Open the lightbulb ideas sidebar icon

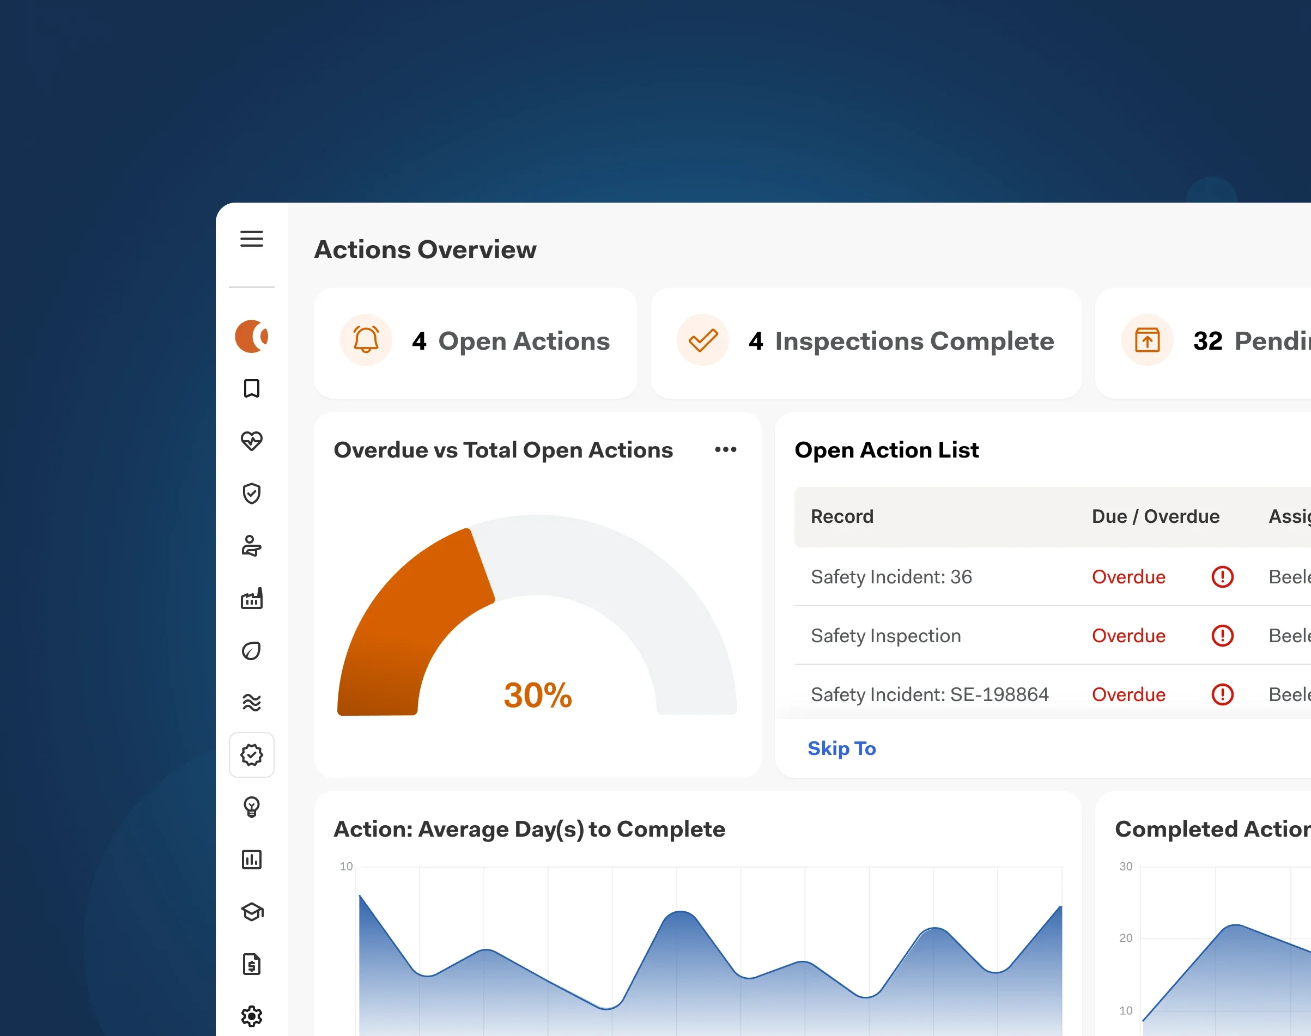pos(251,807)
